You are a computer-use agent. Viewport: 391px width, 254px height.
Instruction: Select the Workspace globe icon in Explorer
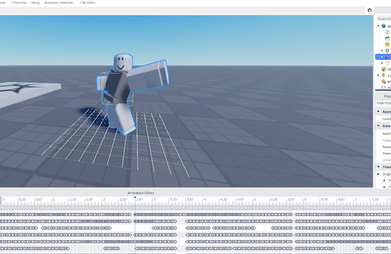384,26
